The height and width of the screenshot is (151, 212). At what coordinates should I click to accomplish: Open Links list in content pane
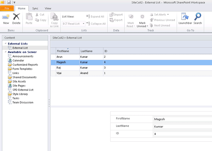[x=16, y=73]
